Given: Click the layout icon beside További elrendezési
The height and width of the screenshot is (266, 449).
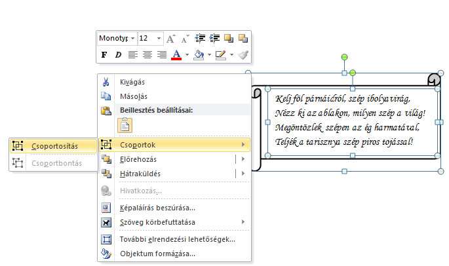Looking at the screenshot, I should tap(106, 239).
